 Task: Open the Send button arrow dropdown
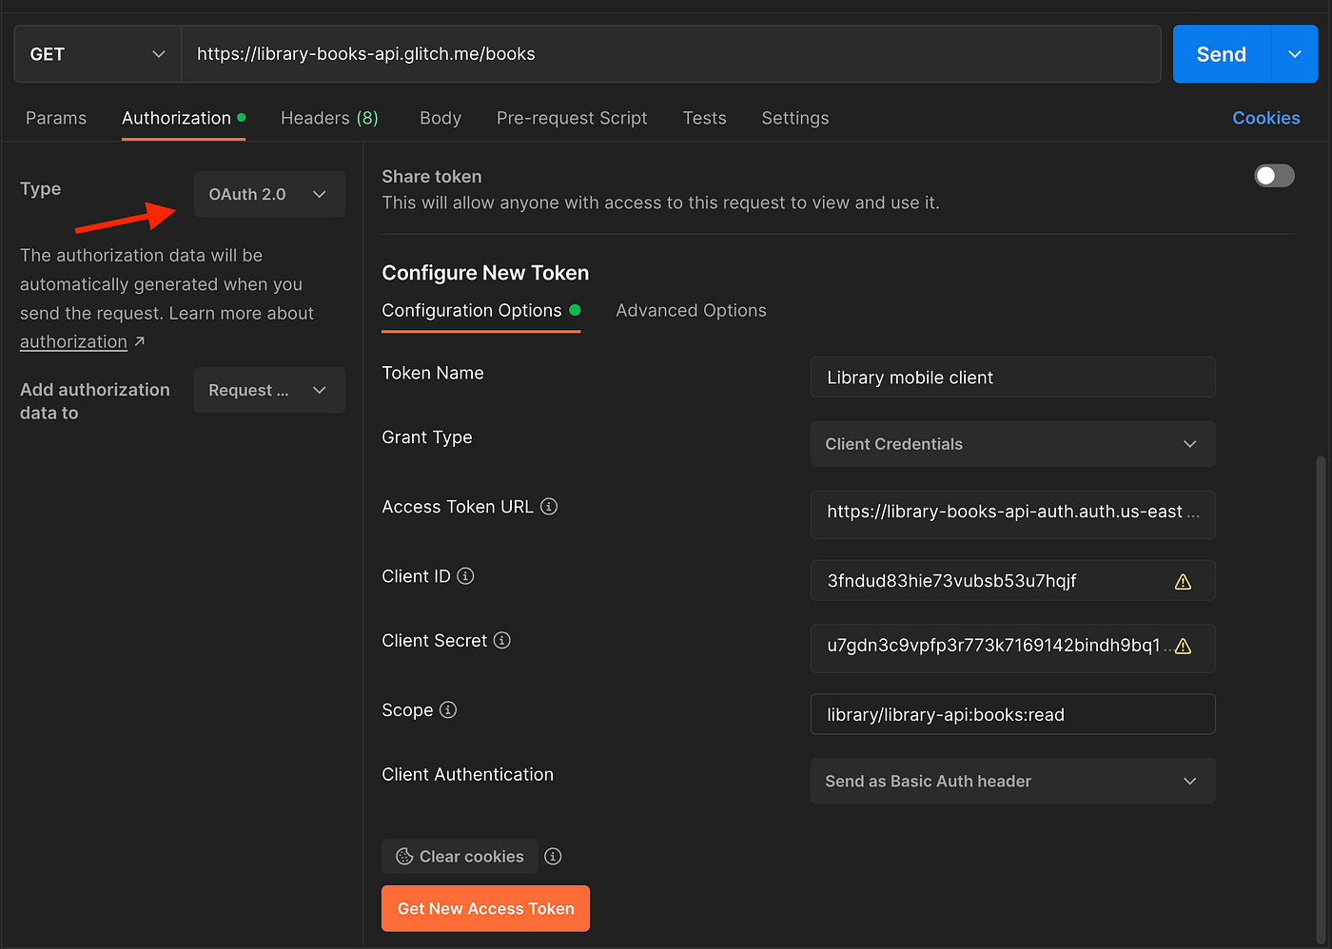click(1294, 54)
